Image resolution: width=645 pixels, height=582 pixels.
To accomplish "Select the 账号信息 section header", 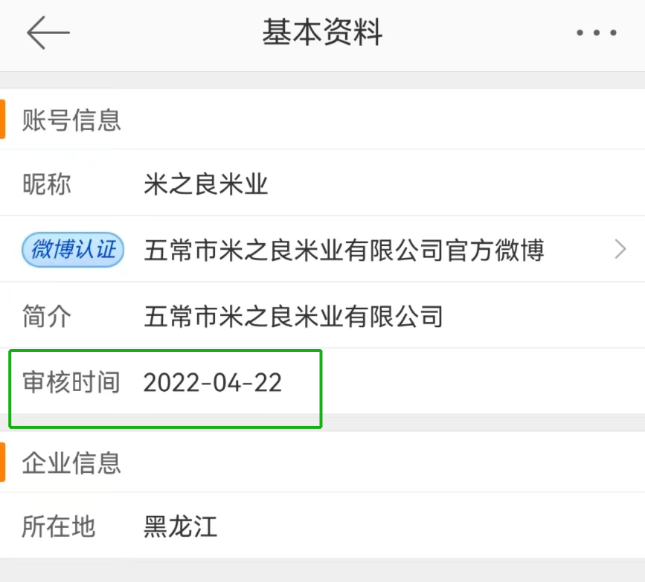I will 71,120.
